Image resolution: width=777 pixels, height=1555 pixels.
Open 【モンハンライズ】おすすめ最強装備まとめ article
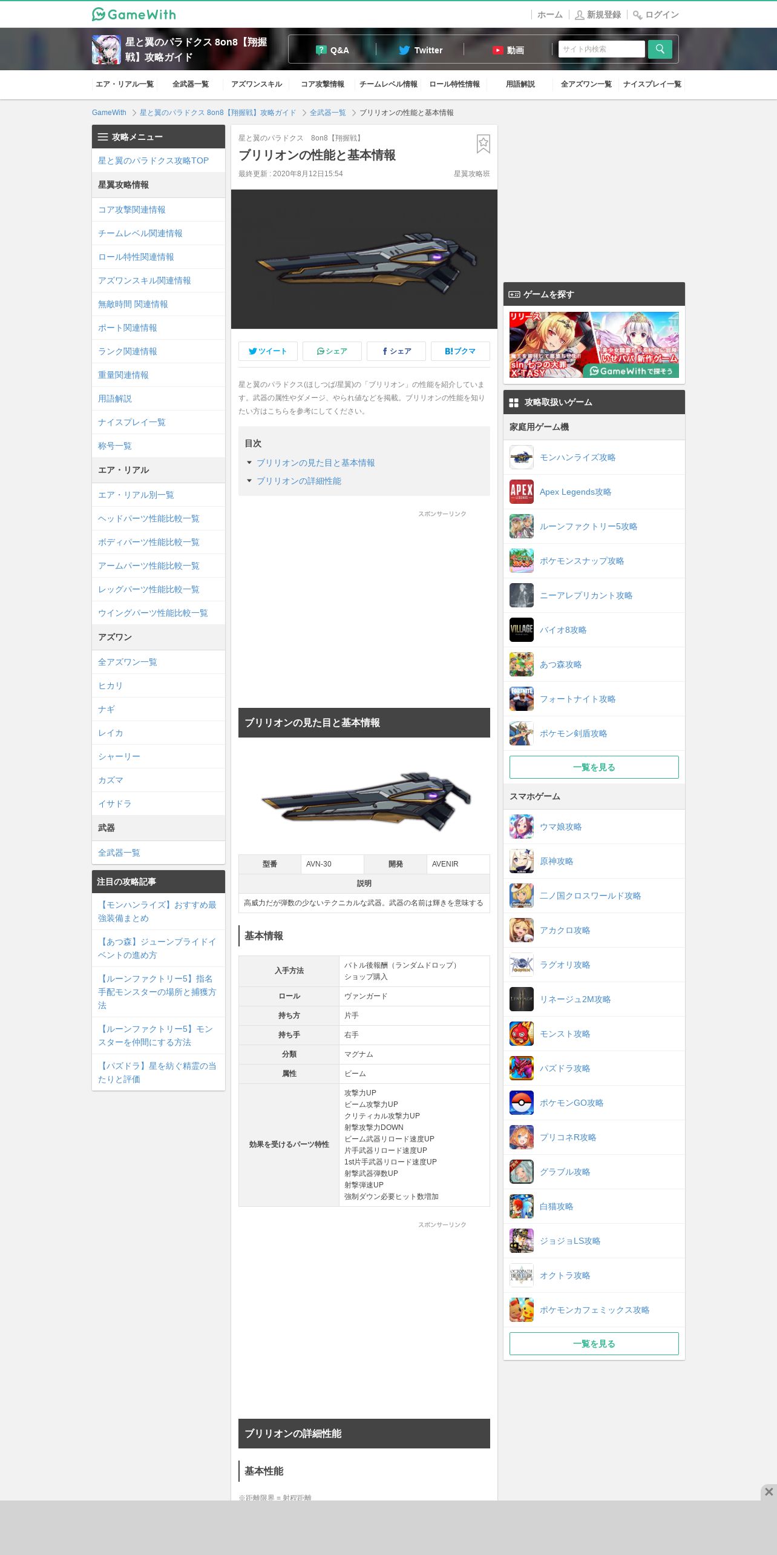pos(157,911)
